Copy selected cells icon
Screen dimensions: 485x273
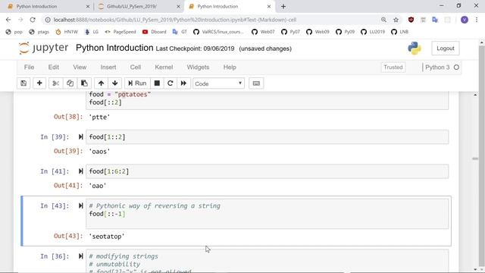pyautogui.click(x=70, y=83)
